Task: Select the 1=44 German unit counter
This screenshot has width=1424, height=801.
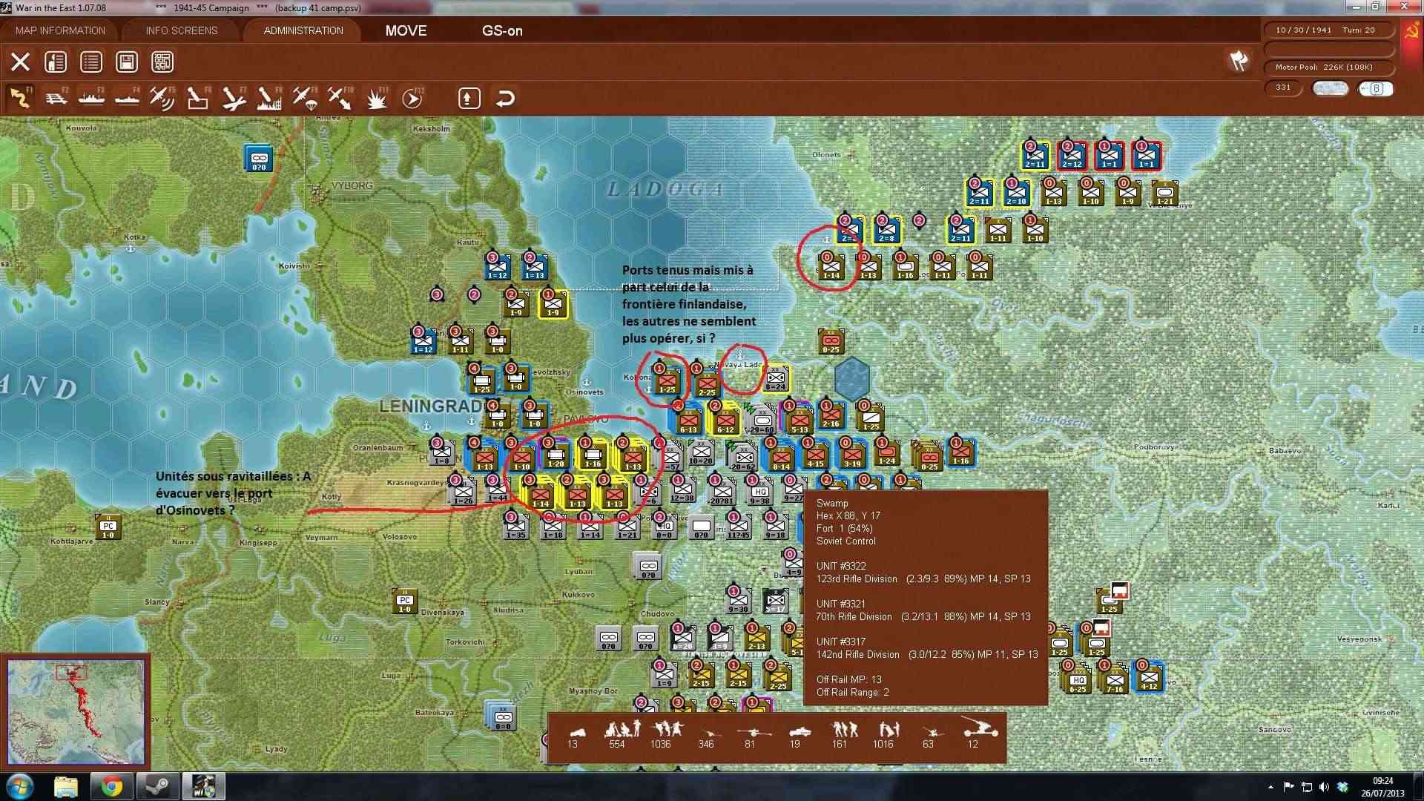Action: click(x=497, y=489)
